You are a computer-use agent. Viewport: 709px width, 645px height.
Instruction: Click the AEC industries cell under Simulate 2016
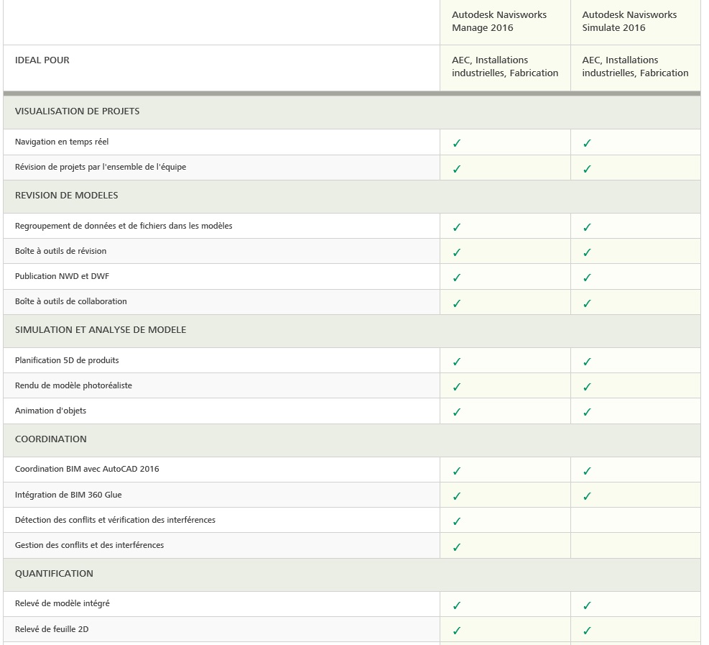(635, 67)
